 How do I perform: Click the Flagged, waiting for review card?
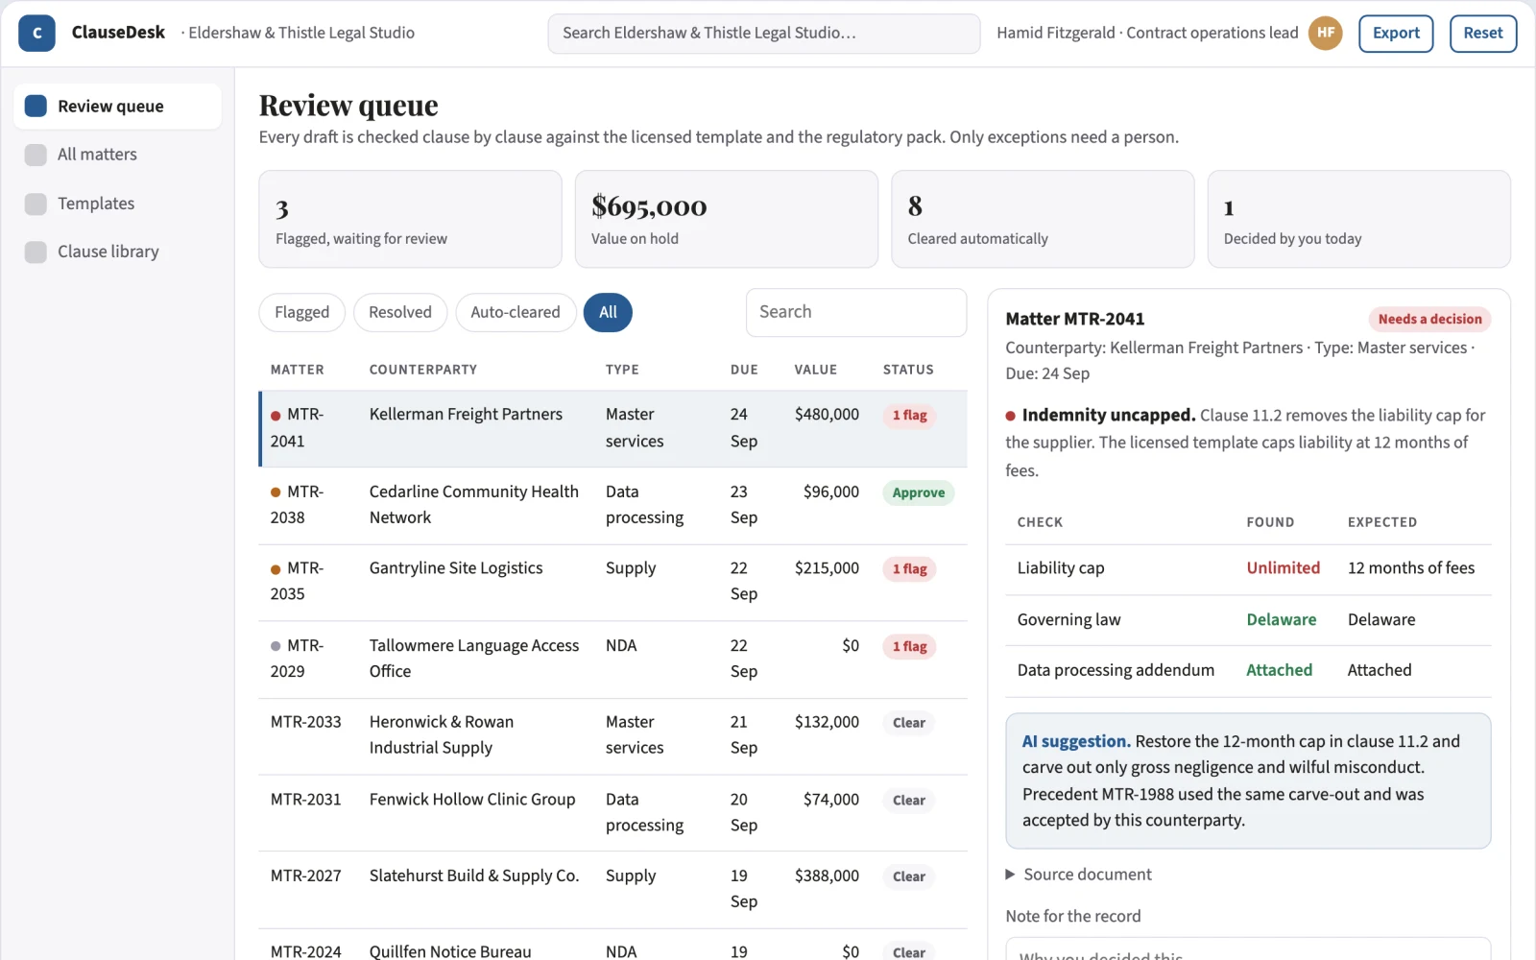click(x=410, y=219)
